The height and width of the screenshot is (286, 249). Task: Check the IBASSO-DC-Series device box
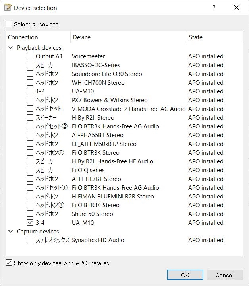click(30, 65)
